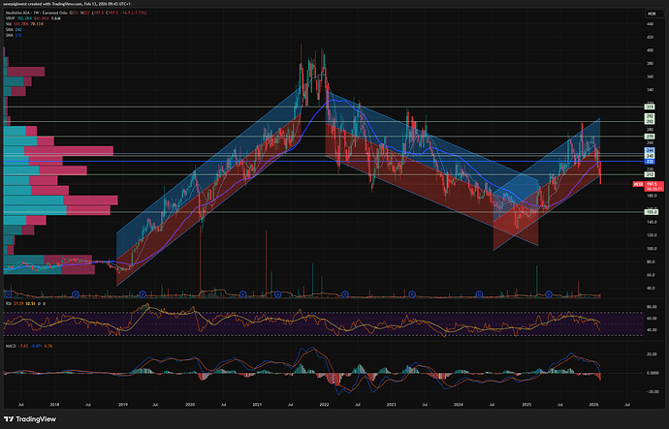
Task: Click the event marker between 2022 and 2023
Action: pyautogui.click(x=344, y=292)
